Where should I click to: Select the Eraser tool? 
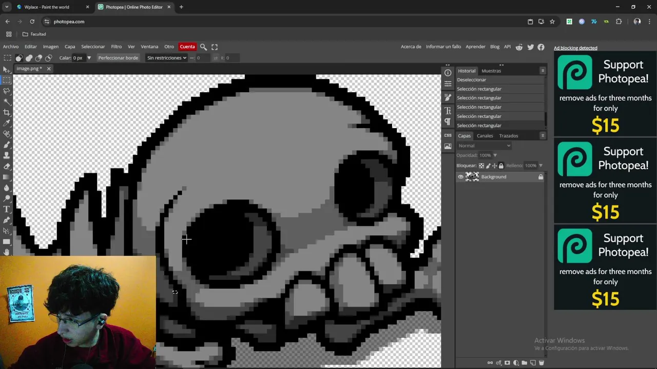(7, 166)
